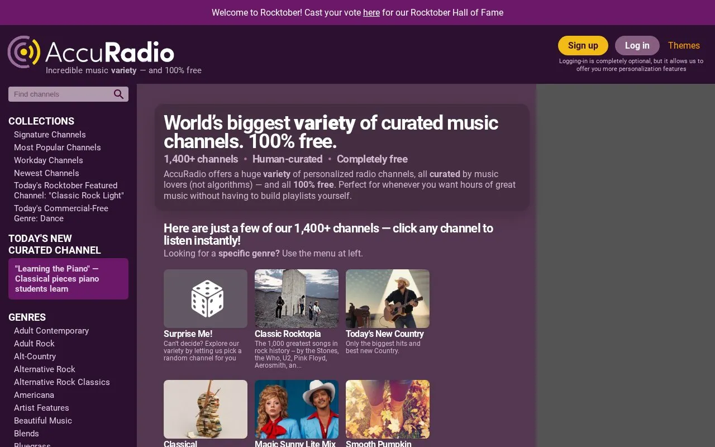Click the search magnifier icon
This screenshot has width=715, height=447.
tap(118, 94)
